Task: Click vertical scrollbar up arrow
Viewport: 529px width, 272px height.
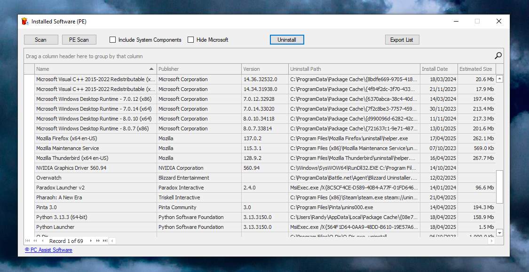Action: click(x=500, y=79)
